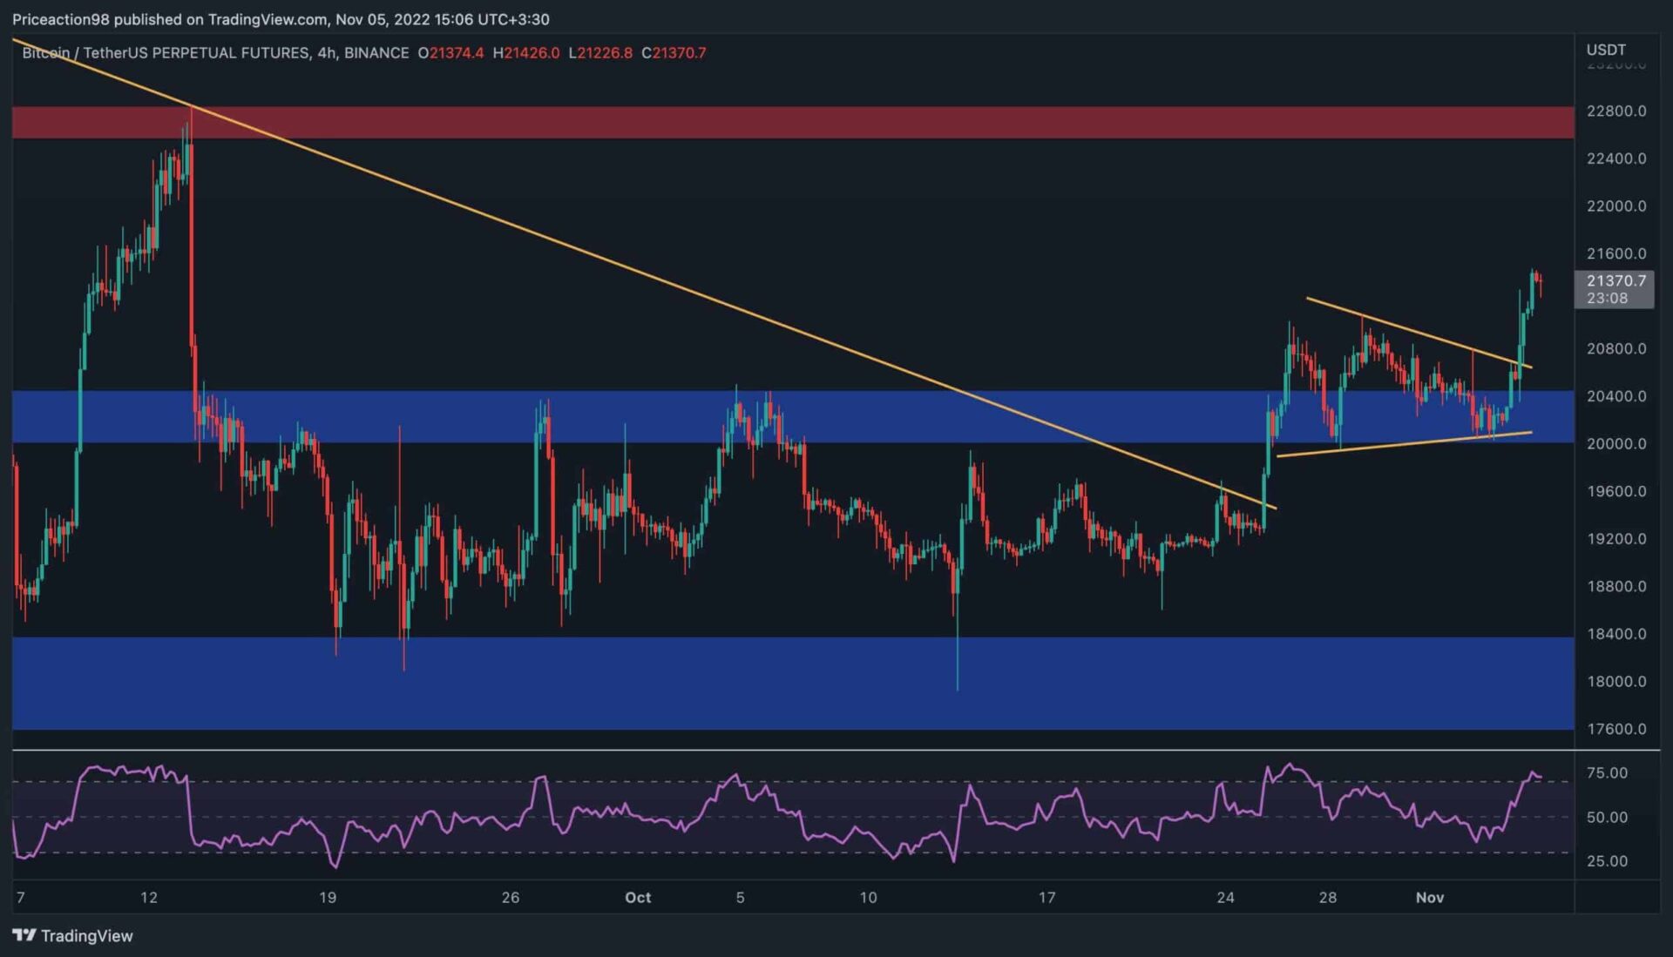
Task: Click the 20000.0 price axis label
Action: pyautogui.click(x=1615, y=444)
